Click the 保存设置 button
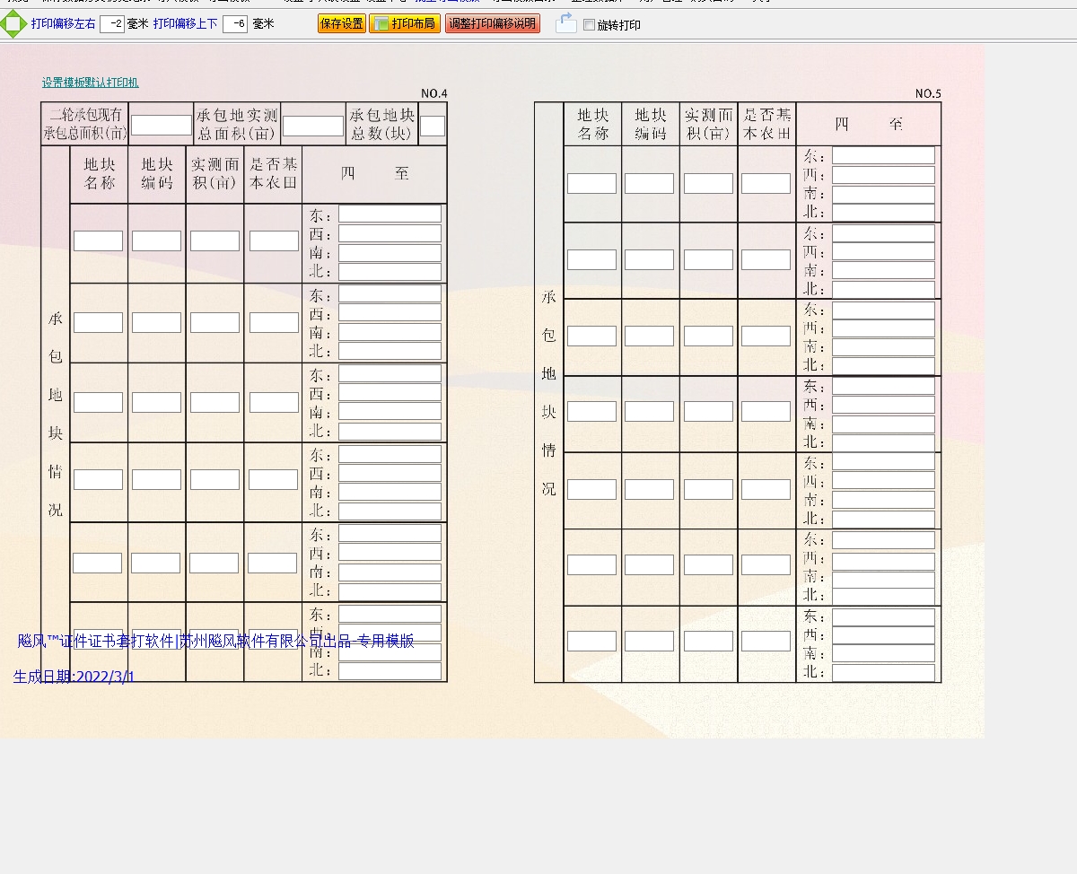Screen dimensions: 1077x874 click(341, 24)
